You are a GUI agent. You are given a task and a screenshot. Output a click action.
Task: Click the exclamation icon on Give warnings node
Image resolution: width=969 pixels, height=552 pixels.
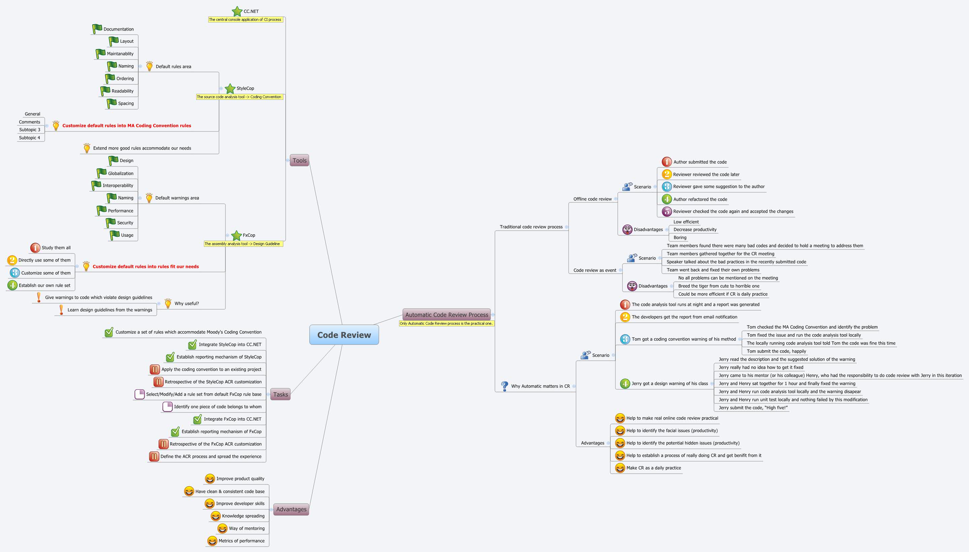pyautogui.click(x=39, y=297)
